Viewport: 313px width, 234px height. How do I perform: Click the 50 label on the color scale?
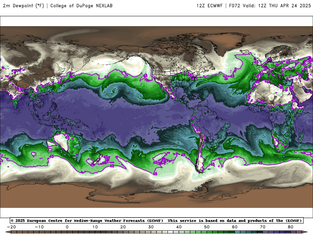[207, 227]
